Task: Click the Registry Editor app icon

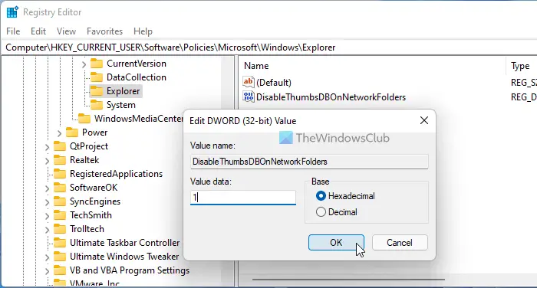Action: coord(12,12)
